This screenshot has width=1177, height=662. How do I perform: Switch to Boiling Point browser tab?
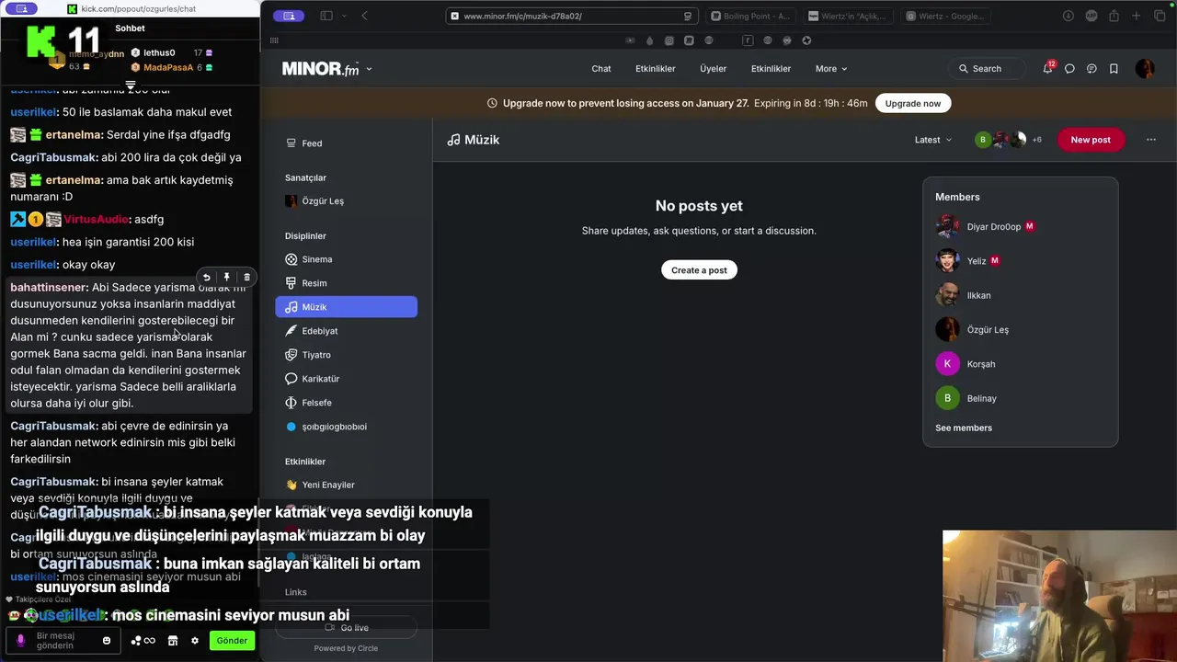pyautogui.click(x=750, y=16)
